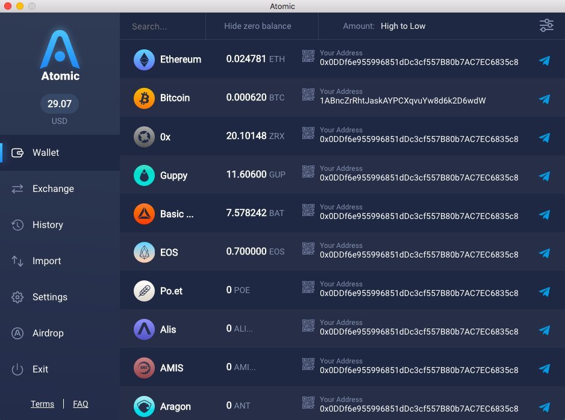This screenshot has width=565, height=420.
Task: Open the Terms link
Action: (x=42, y=404)
